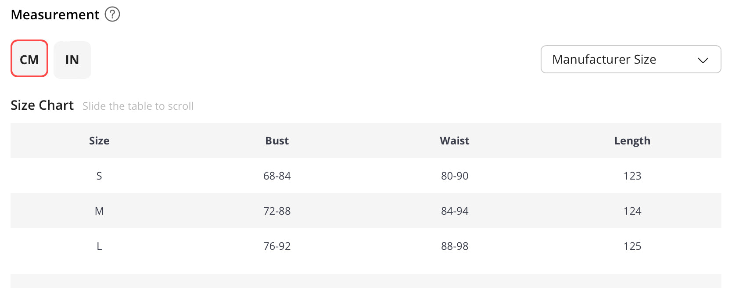Click the 'Slide the table to scroll' hint
732x288 pixels.
tap(138, 106)
